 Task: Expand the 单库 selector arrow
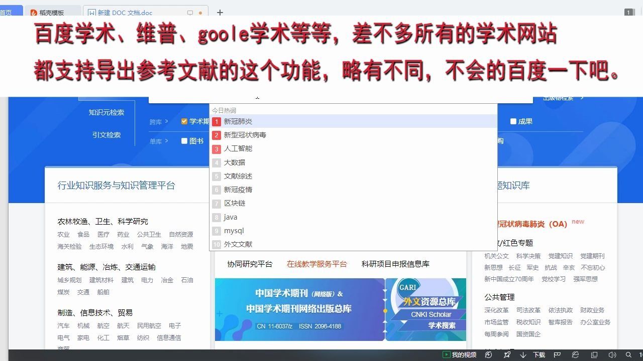[166, 141]
